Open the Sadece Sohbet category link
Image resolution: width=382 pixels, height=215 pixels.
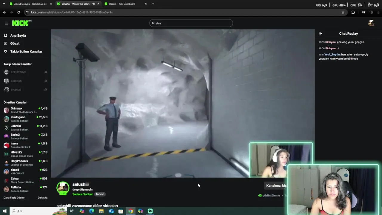tap(82, 194)
